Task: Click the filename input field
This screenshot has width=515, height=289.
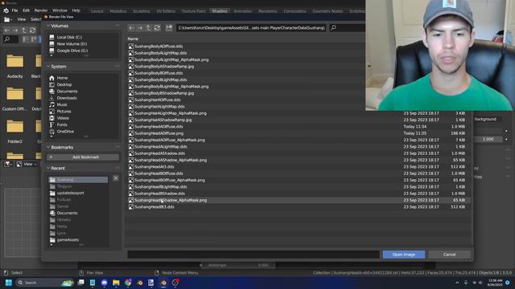Action: pos(253,254)
